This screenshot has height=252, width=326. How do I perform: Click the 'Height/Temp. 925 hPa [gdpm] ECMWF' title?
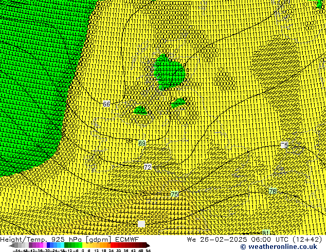(x=69, y=240)
